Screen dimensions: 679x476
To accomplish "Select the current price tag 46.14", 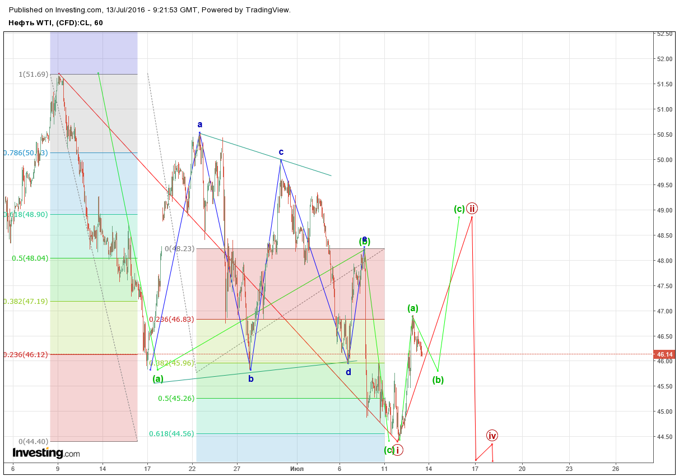I will pyautogui.click(x=664, y=354).
